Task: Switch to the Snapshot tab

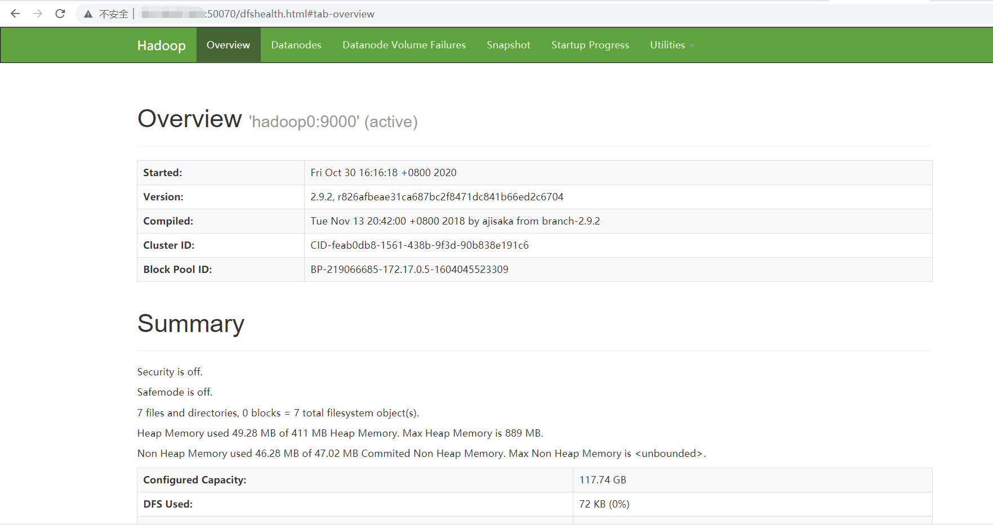Action: click(x=509, y=45)
